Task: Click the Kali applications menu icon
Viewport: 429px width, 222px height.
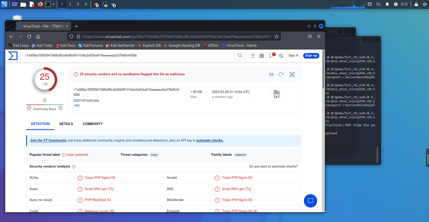Action: coord(4,4)
